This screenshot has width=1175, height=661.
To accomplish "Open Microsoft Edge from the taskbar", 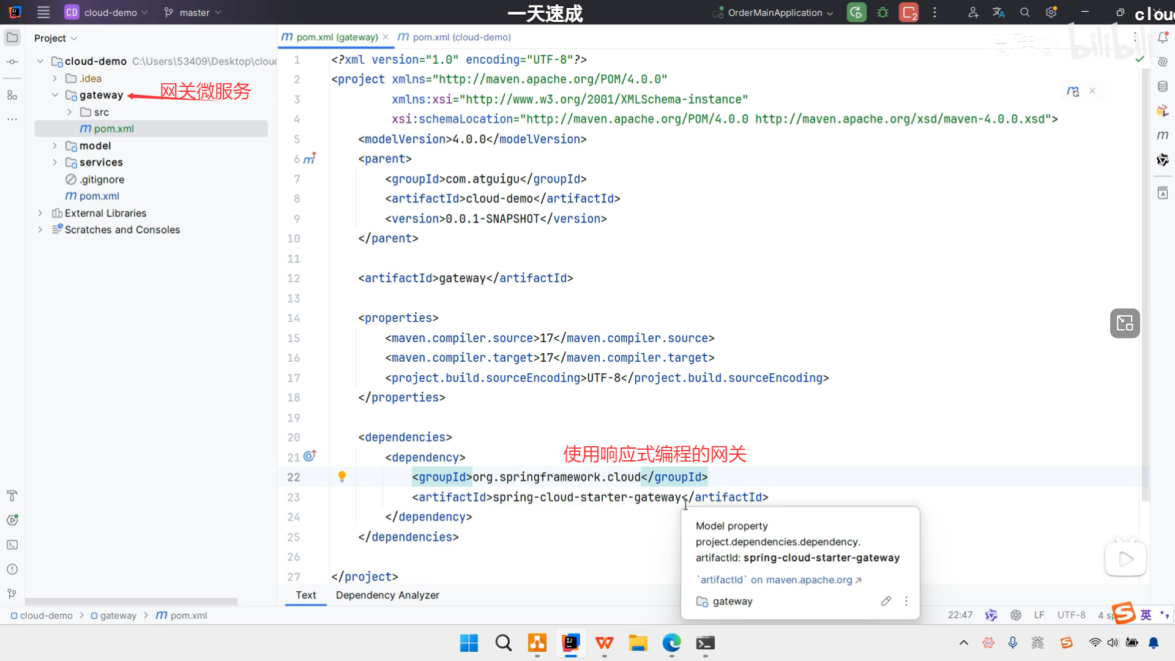I will (x=671, y=643).
